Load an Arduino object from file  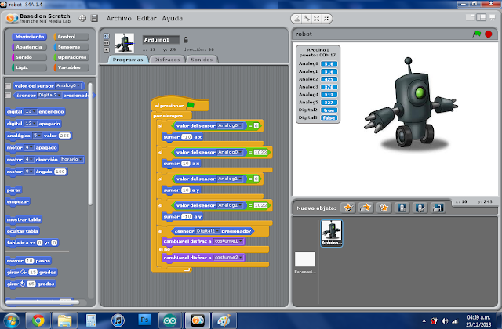[438, 208]
